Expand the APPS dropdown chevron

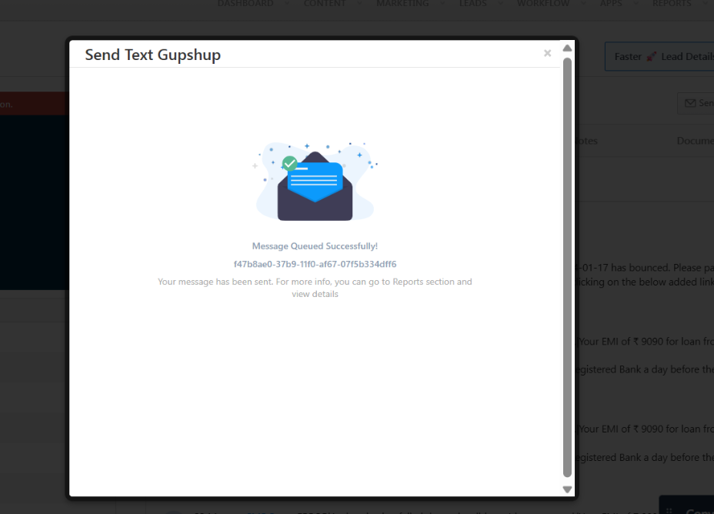tap(636, 4)
